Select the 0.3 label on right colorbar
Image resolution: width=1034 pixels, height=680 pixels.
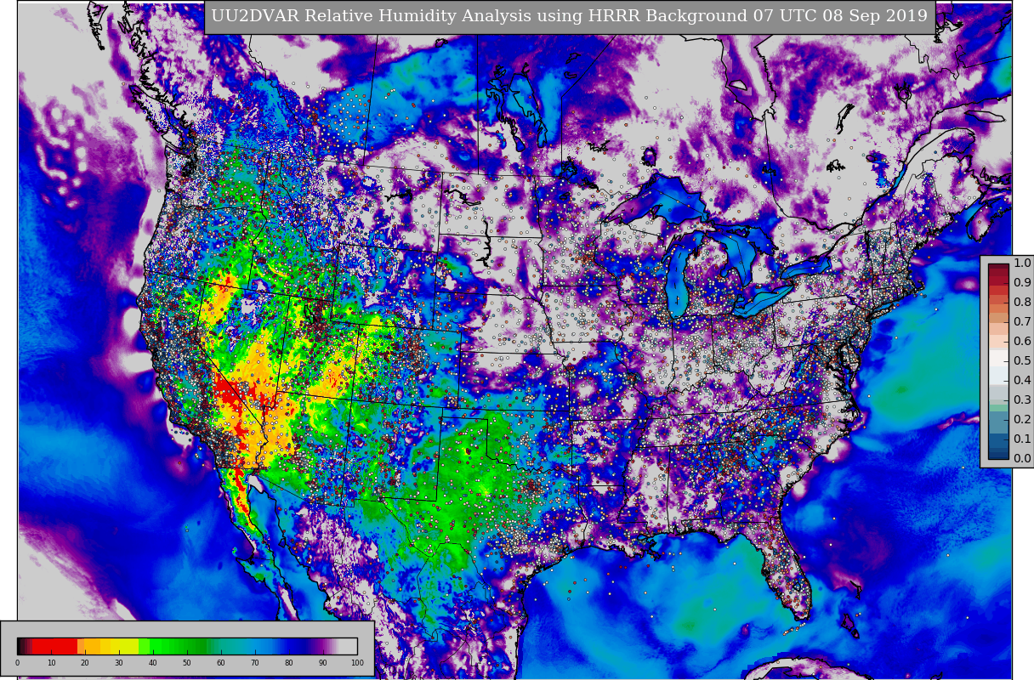(x=1022, y=400)
